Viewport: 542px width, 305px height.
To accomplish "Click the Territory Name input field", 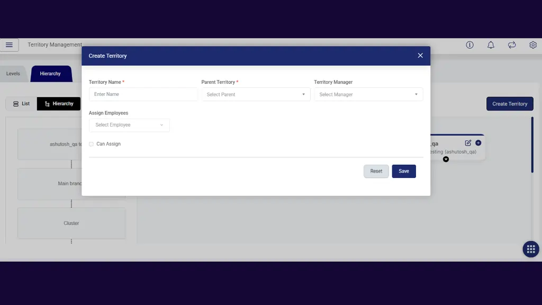I will pyautogui.click(x=143, y=94).
